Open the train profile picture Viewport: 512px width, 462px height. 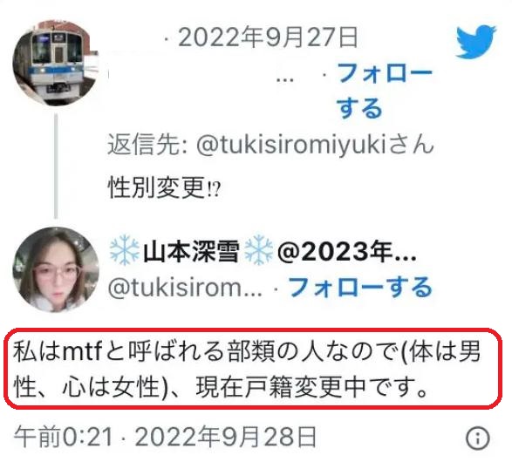(56, 63)
